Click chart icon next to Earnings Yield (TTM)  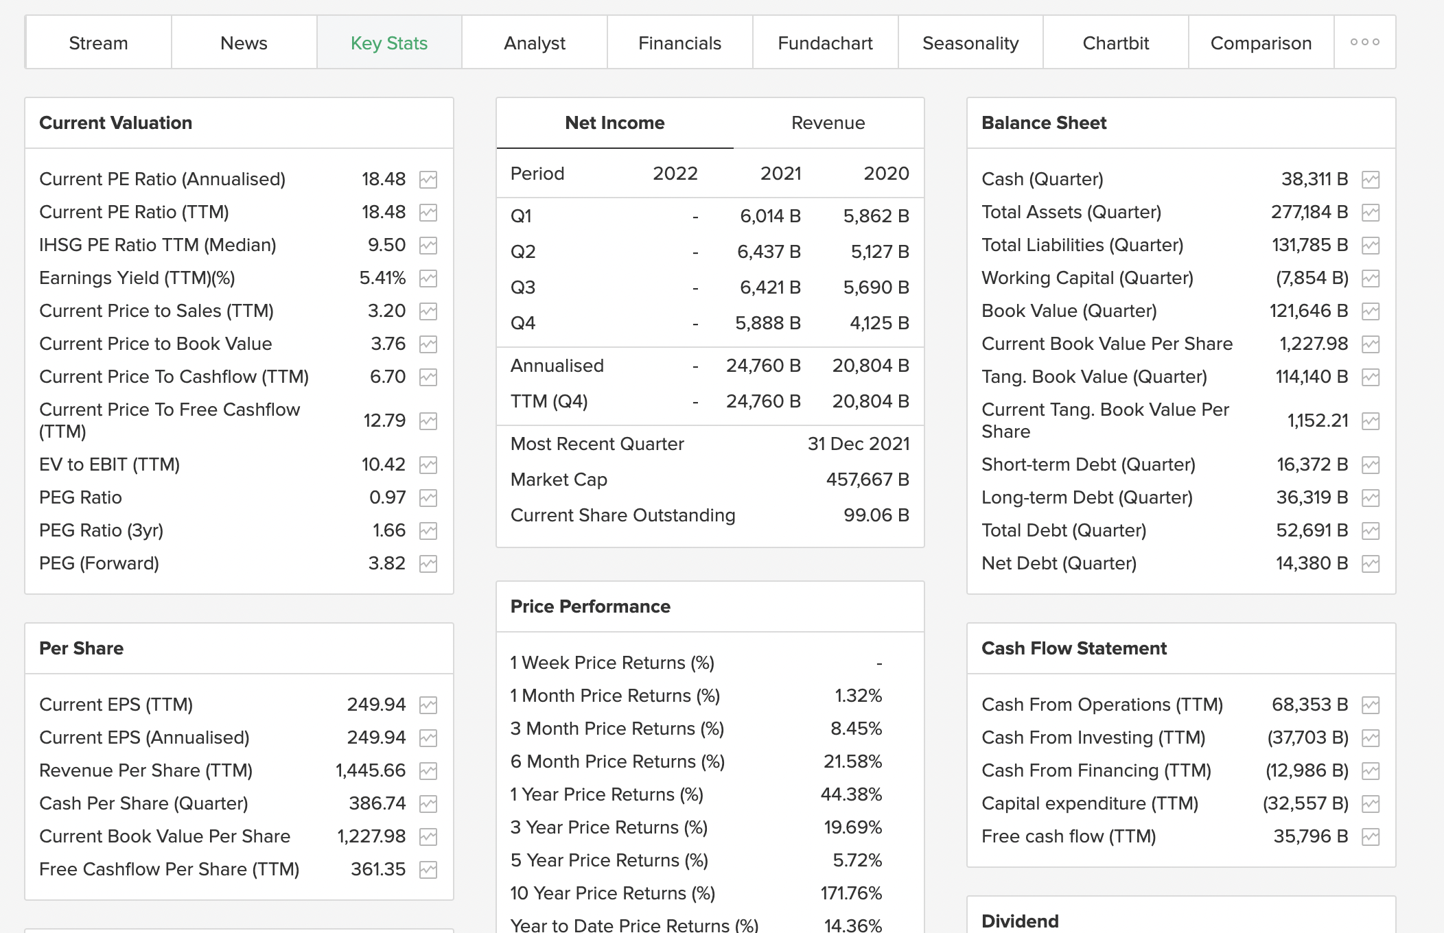[428, 279]
